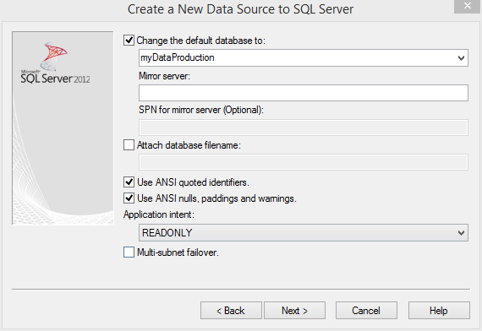This screenshot has width=482, height=331.
Task: Expand the Application intent READONLY dropdown arrow
Action: (461, 233)
